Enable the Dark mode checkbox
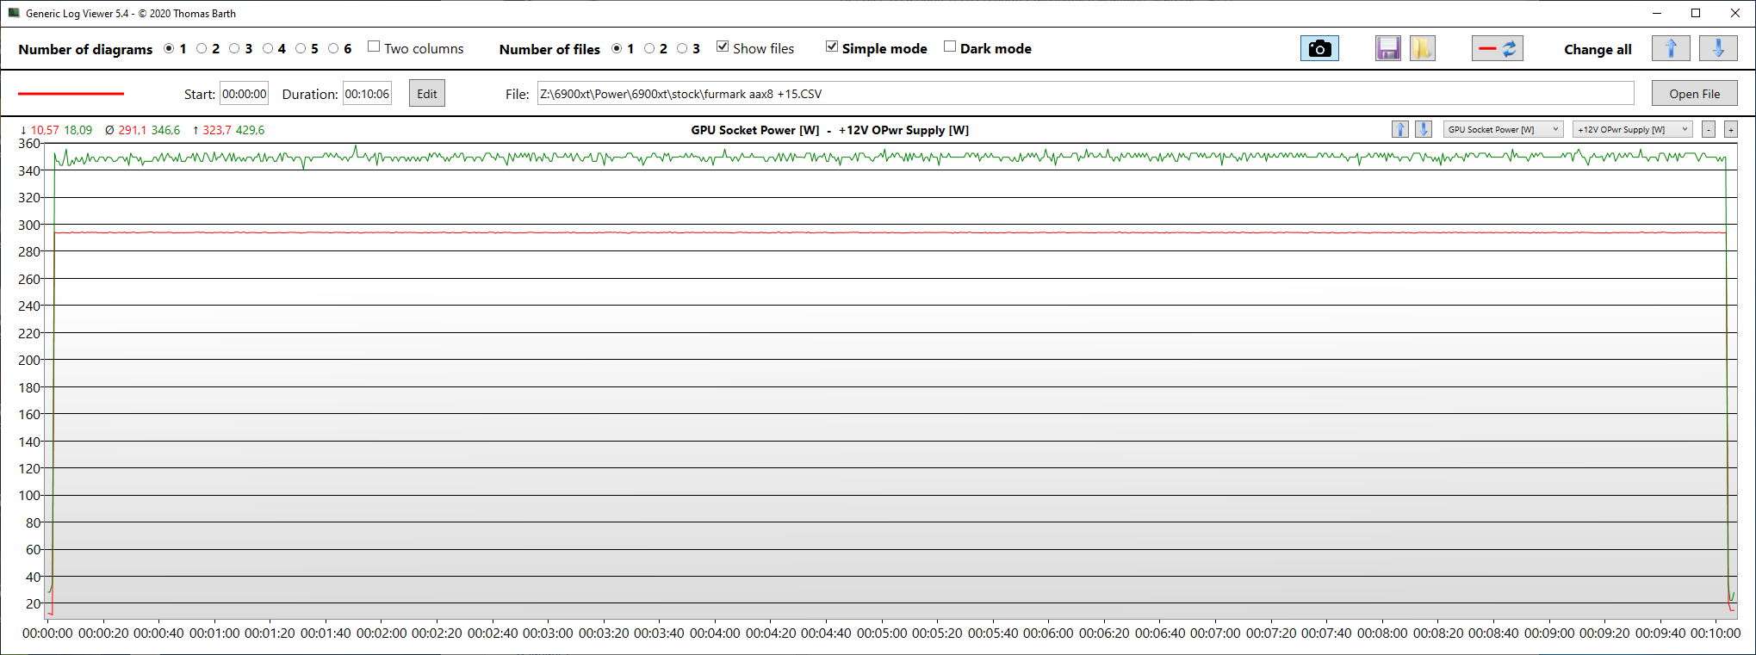This screenshot has width=1756, height=655. tap(950, 46)
